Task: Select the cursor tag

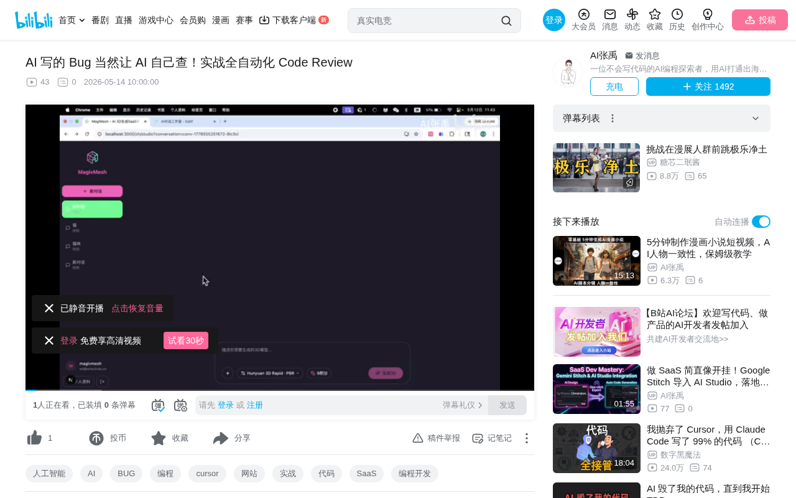Action: click(x=207, y=474)
